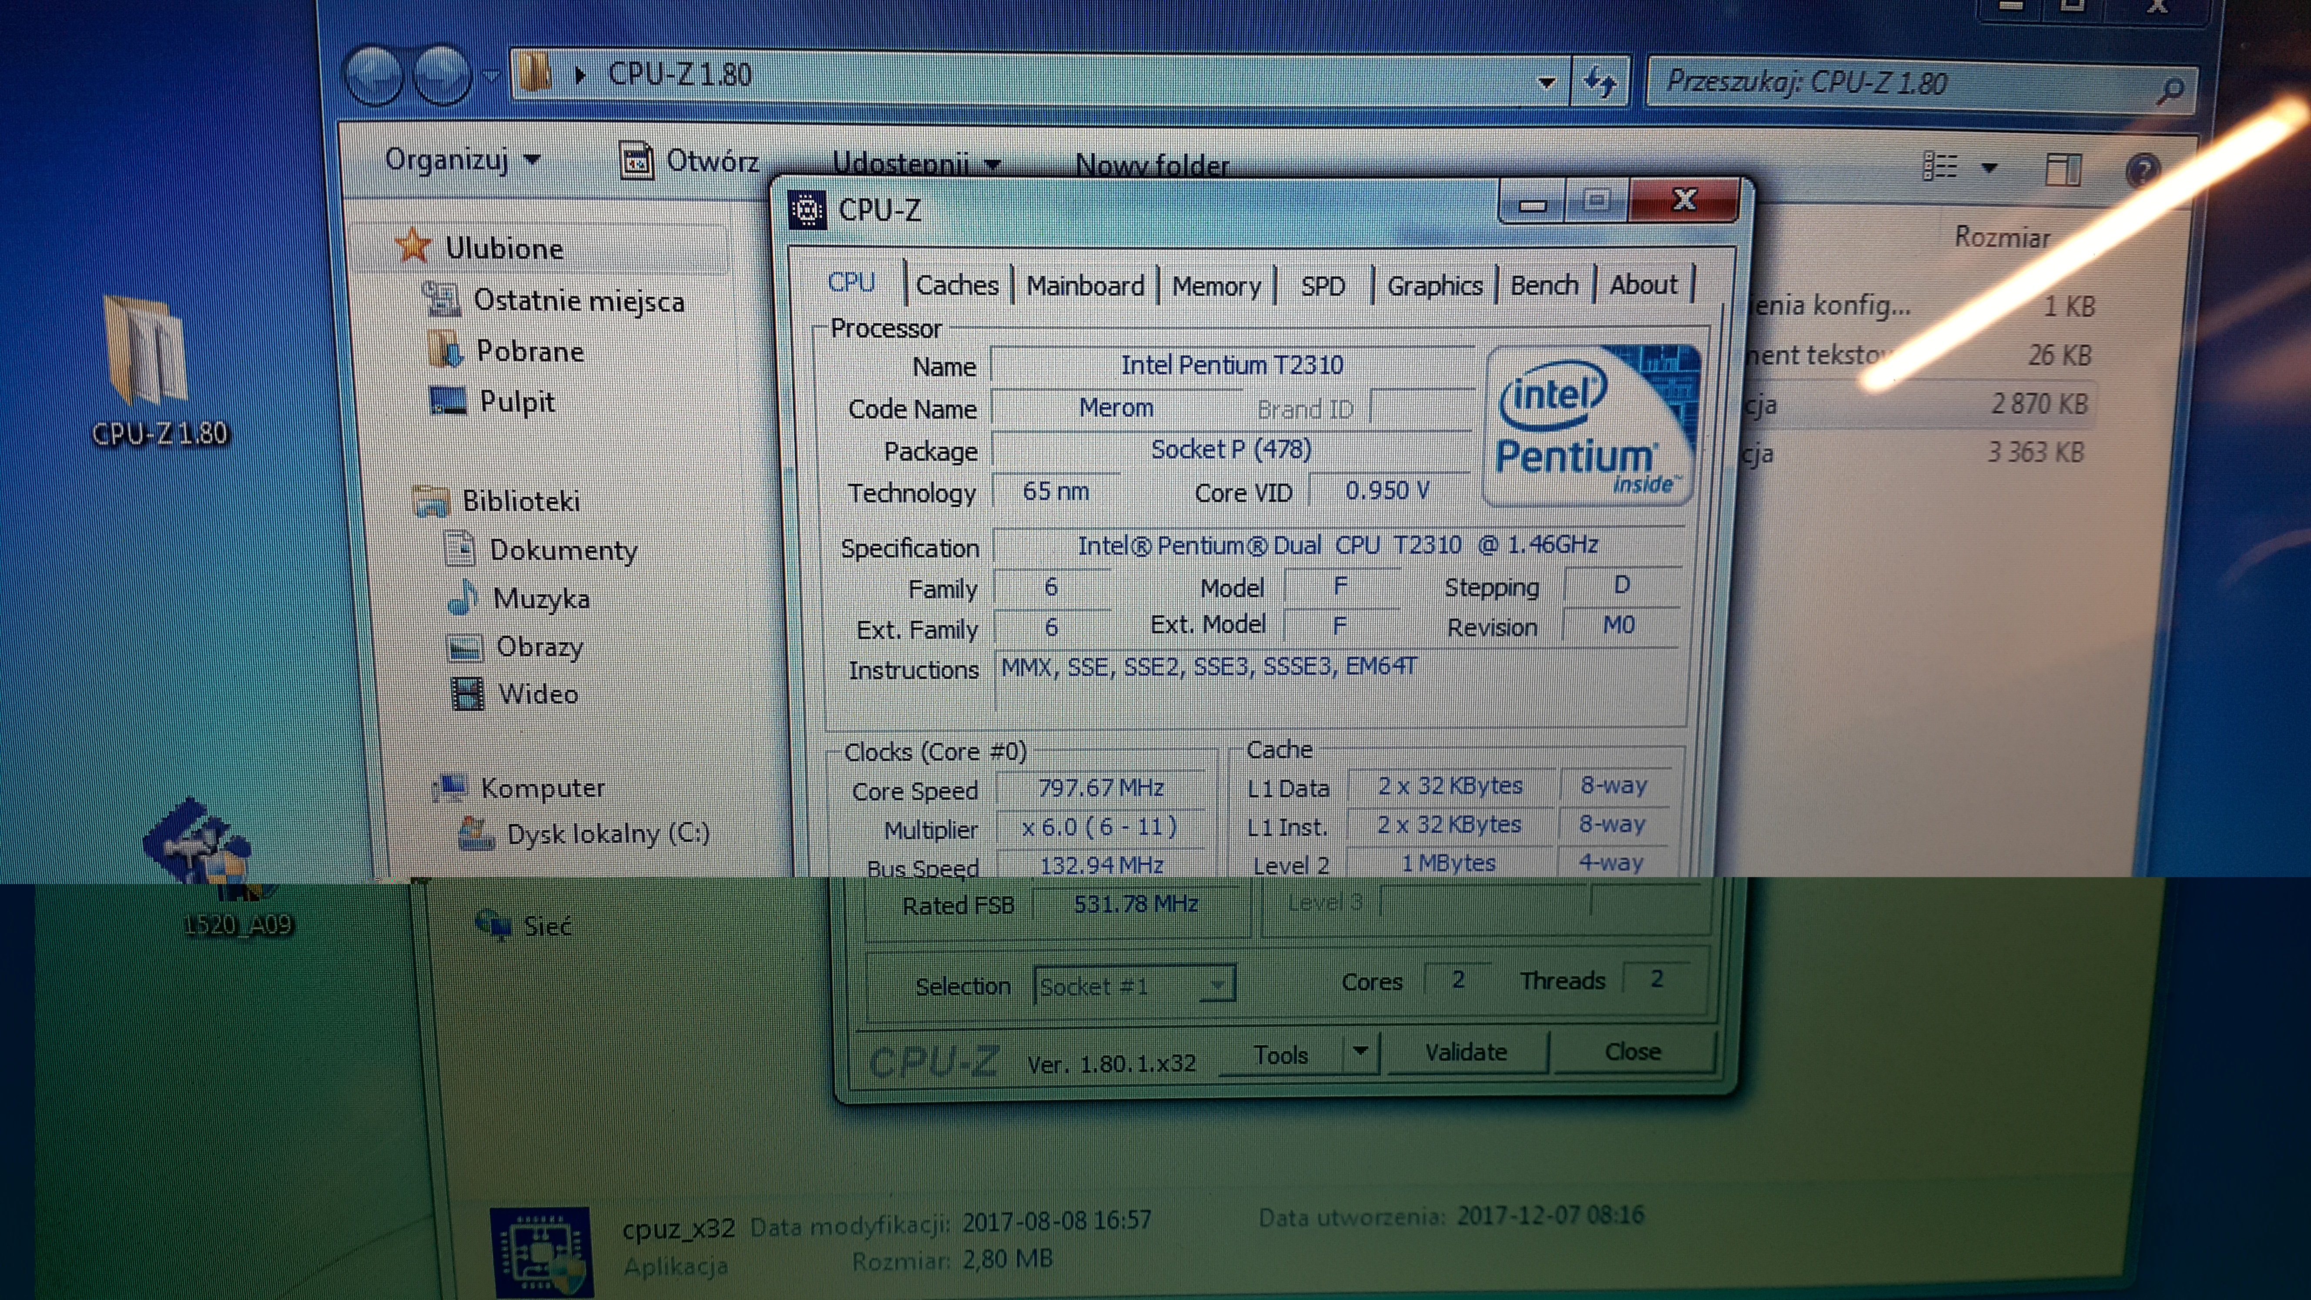Click the Nowy folder toolbar button

(1152, 165)
